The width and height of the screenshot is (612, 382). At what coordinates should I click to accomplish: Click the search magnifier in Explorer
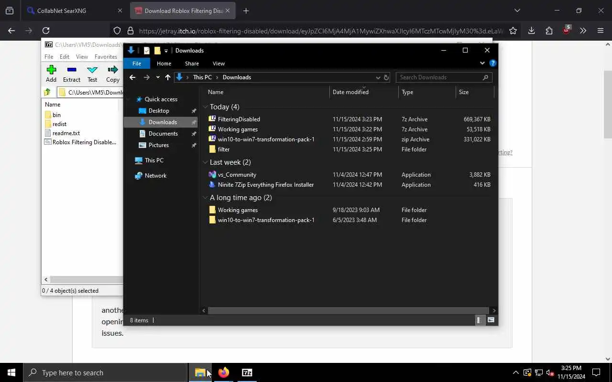coord(485,77)
